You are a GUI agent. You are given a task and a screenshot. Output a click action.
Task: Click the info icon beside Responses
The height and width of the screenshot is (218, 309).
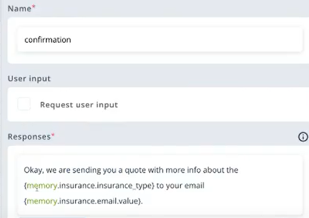pyautogui.click(x=303, y=137)
